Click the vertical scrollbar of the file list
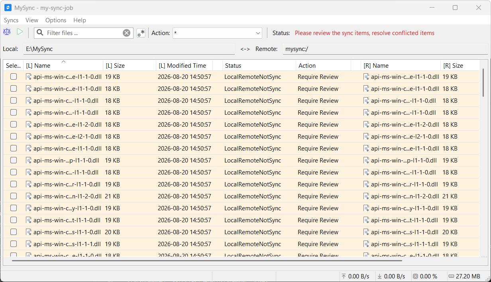 484,82
